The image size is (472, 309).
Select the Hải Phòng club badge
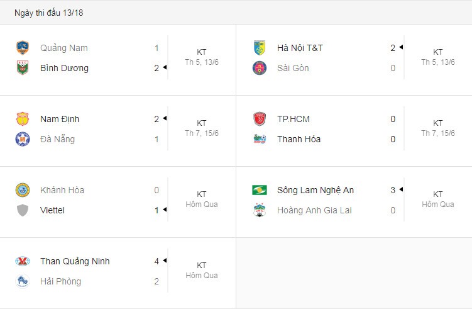(x=23, y=281)
